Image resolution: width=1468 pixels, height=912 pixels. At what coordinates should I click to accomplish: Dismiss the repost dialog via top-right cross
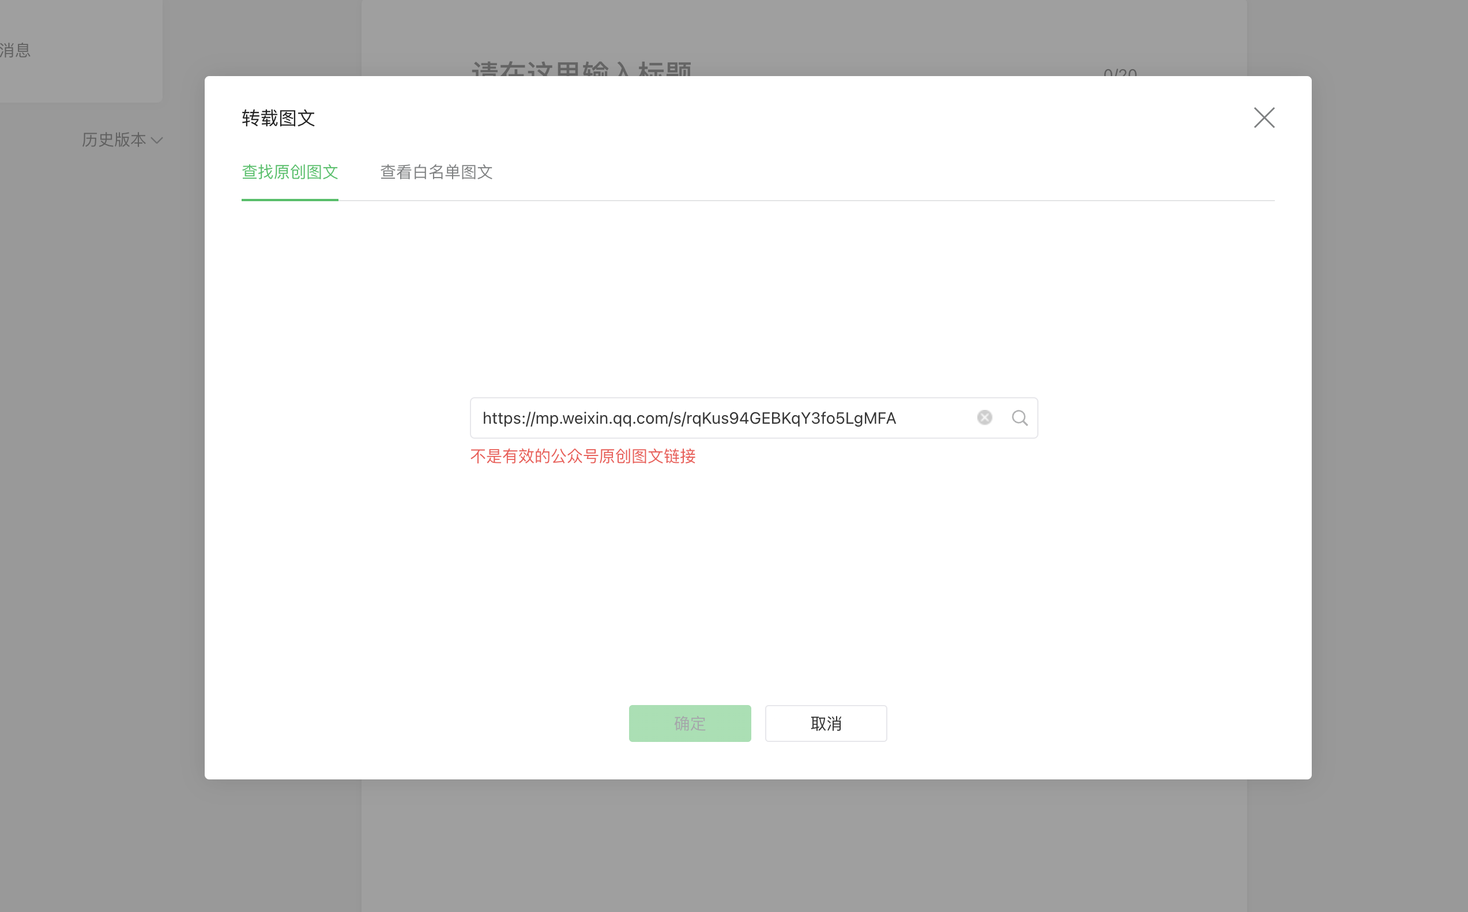pyautogui.click(x=1264, y=118)
